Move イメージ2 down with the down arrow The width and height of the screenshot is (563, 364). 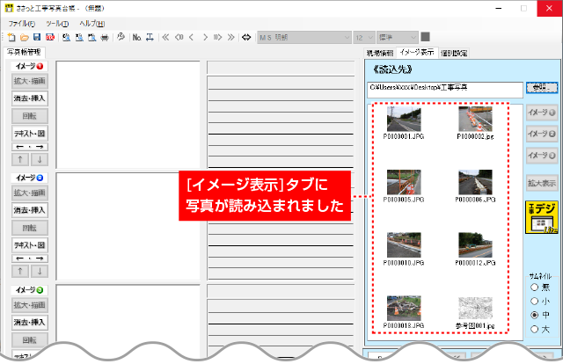coord(40,271)
